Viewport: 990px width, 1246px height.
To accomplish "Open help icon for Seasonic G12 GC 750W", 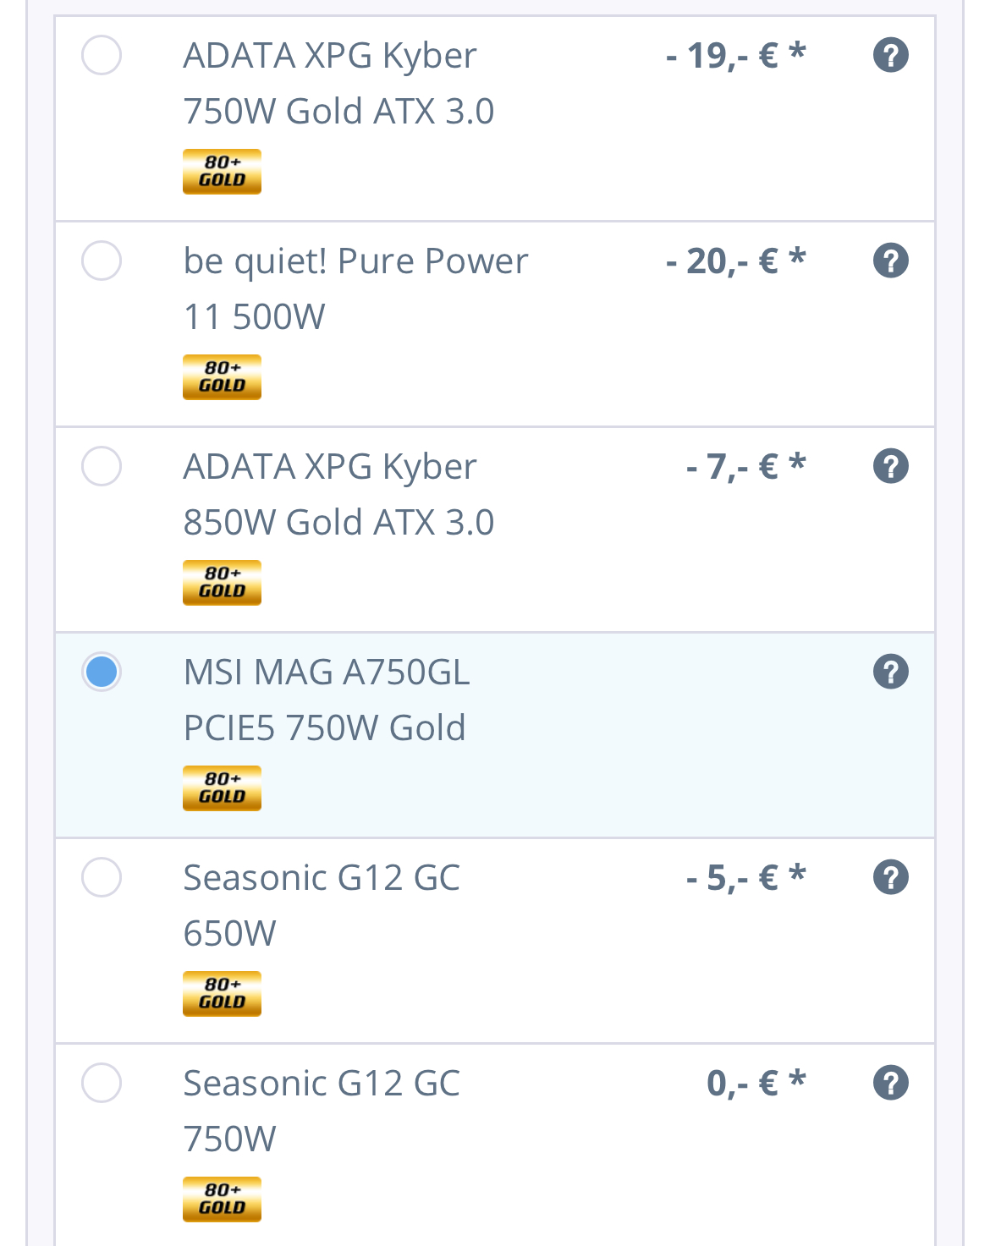I will coord(890,1083).
